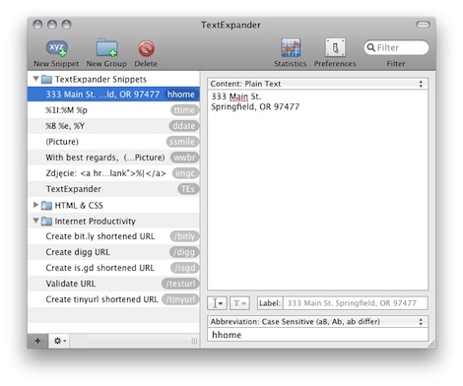463x386 pixels.
Task: Click the Label input field
Action: click(356, 303)
